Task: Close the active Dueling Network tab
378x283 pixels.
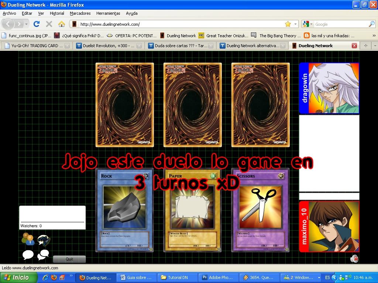Action: tap(354, 46)
